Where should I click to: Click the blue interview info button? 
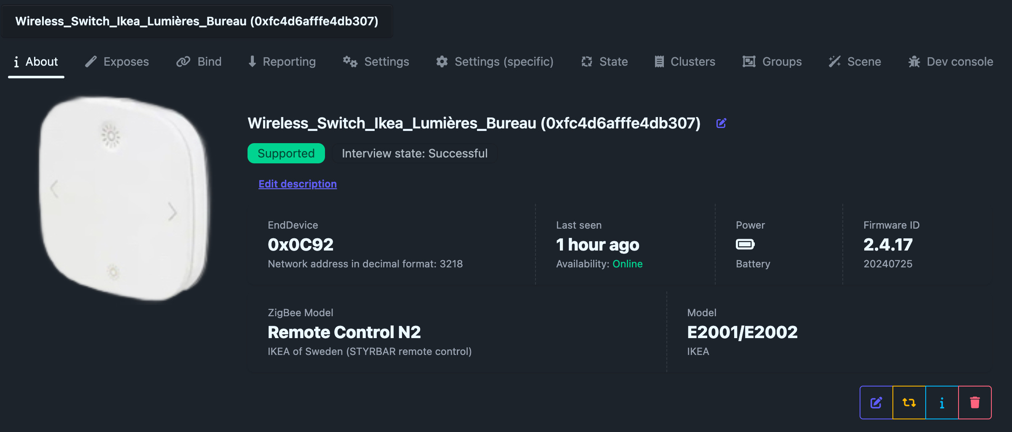coord(942,403)
